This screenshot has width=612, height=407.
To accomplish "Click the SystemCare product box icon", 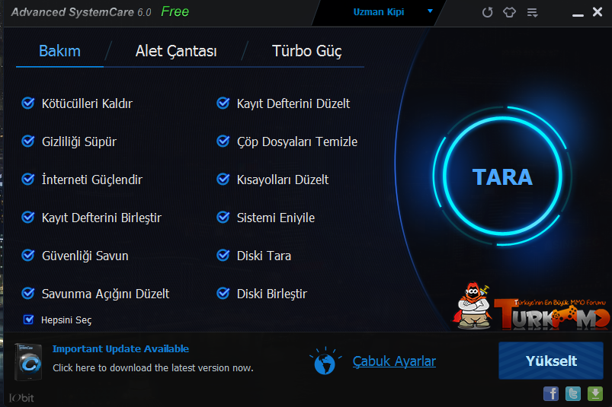I will click(28, 362).
